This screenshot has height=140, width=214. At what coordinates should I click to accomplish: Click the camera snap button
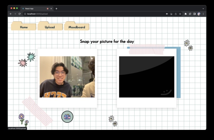[x=67, y=117]
